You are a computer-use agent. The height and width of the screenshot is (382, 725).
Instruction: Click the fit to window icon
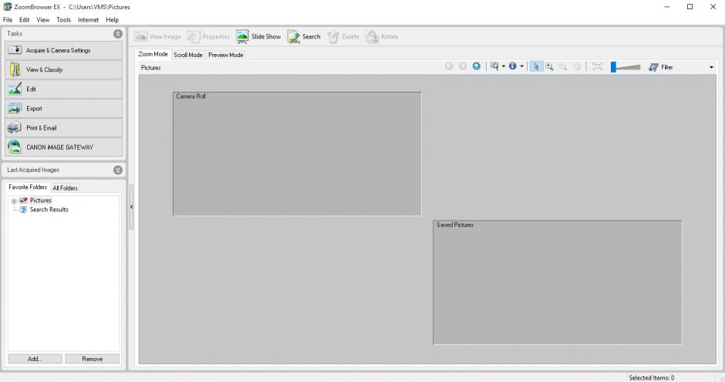click(597, 67)
